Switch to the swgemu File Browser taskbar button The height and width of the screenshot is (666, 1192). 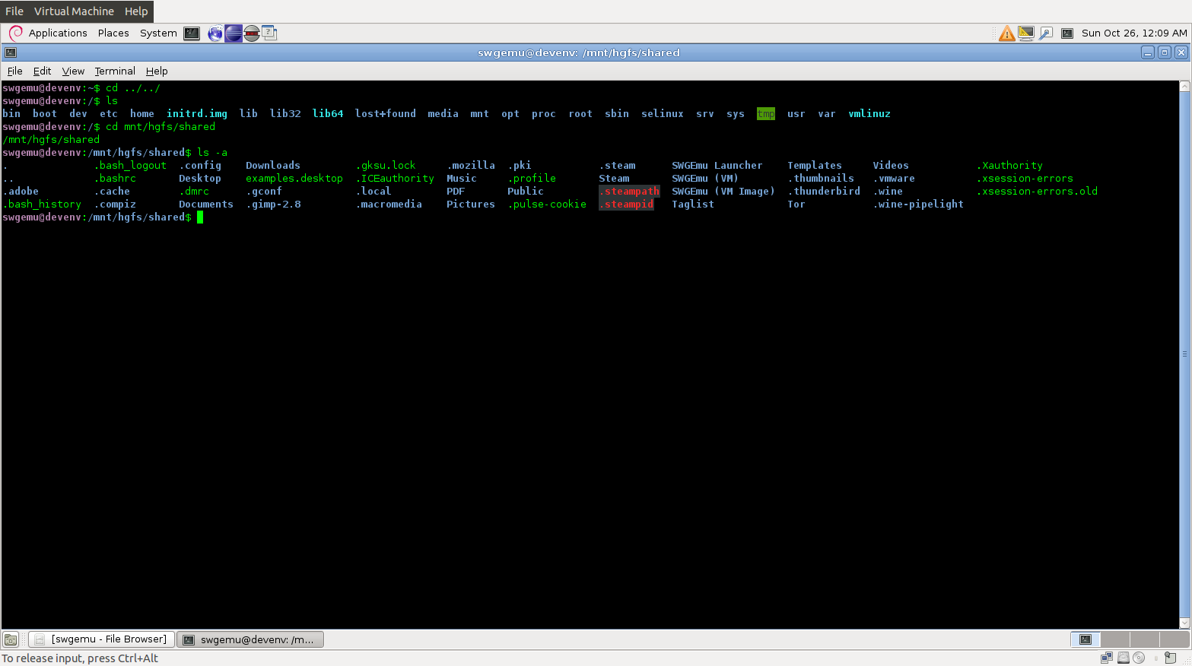(x=102, y=639)
